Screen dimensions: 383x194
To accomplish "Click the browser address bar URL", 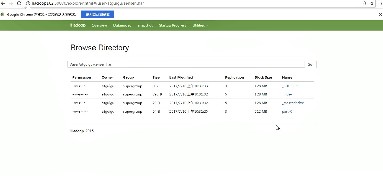I will (88, 3).
